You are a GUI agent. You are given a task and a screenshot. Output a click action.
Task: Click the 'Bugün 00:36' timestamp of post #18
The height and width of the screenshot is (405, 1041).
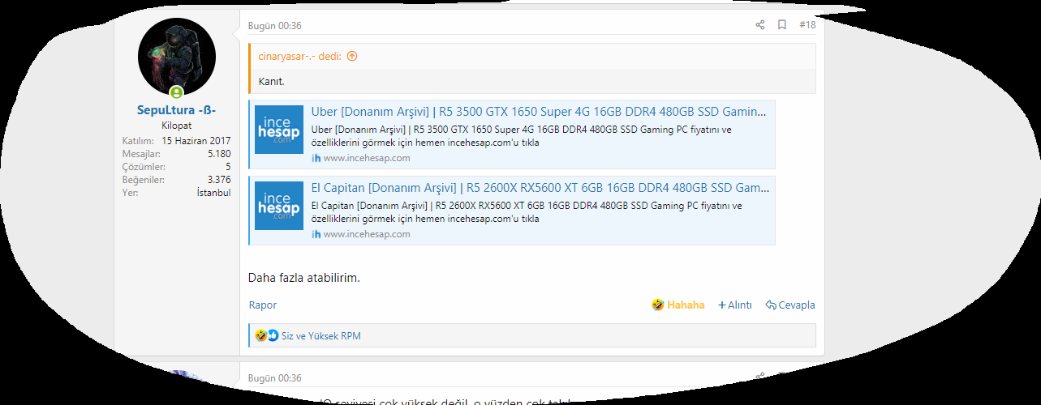[x=275, y=26]
